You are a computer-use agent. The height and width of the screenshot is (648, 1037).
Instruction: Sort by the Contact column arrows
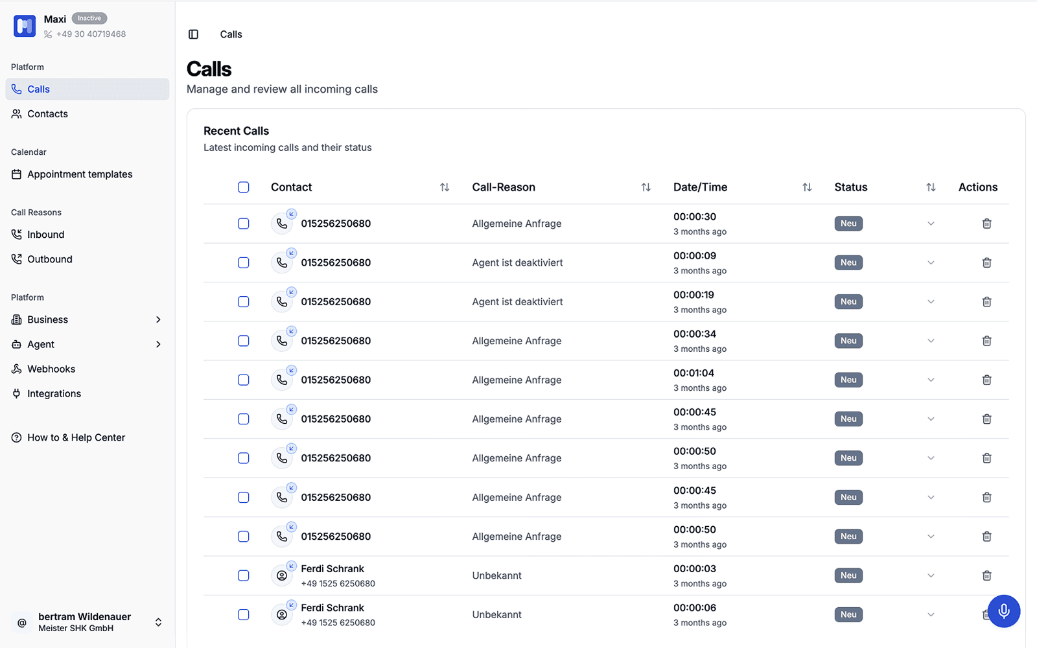445,187
